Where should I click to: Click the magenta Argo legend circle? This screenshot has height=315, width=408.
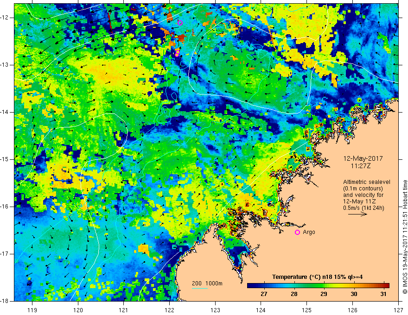297,233
